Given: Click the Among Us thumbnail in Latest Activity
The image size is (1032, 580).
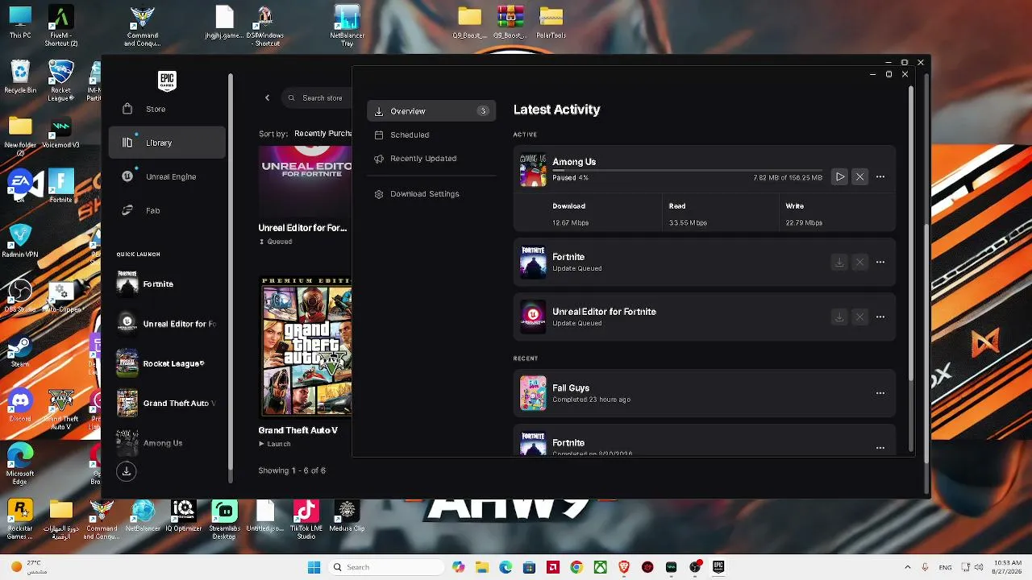Looking at the screenshot, I should tap(533, 170).
